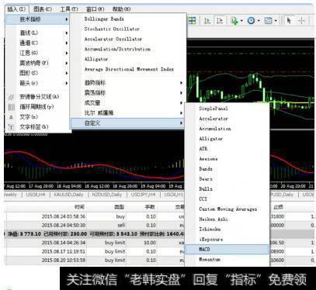
Task: Select Stochastic Oscillator indicator
Action: pos(127,29)
